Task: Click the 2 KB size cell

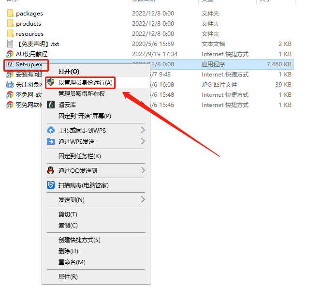Action: 285,44
